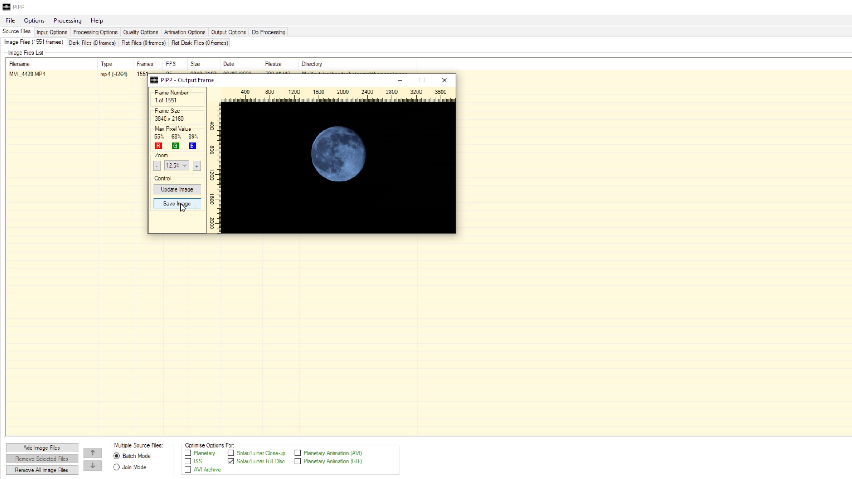Select the Join Mode radio button
852x479 pixels.
click(116, 467)
